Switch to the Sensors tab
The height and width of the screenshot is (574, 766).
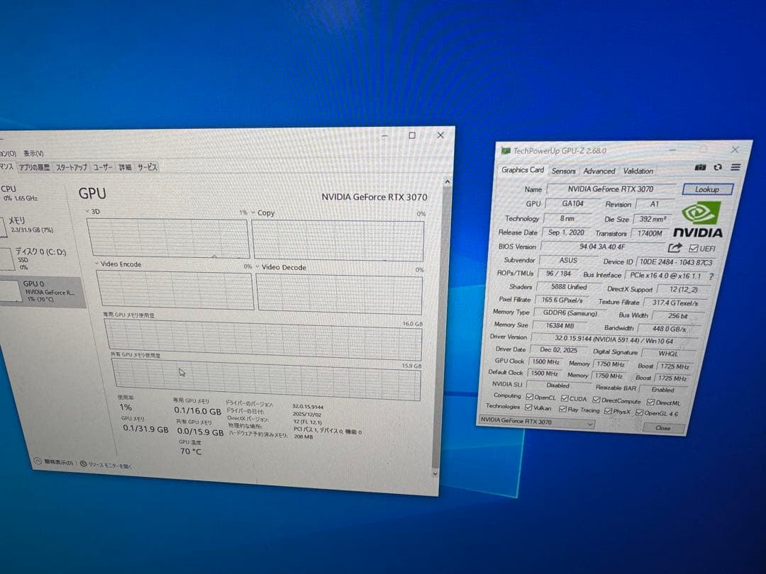[x=563, y=171]
